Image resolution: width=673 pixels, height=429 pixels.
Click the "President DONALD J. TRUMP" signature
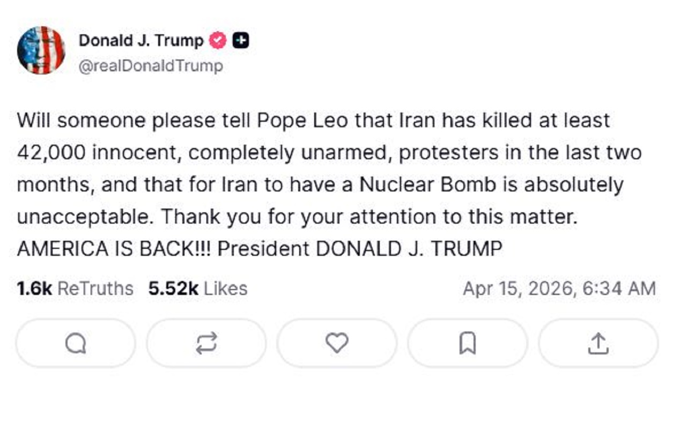click(x=360, y=249)
